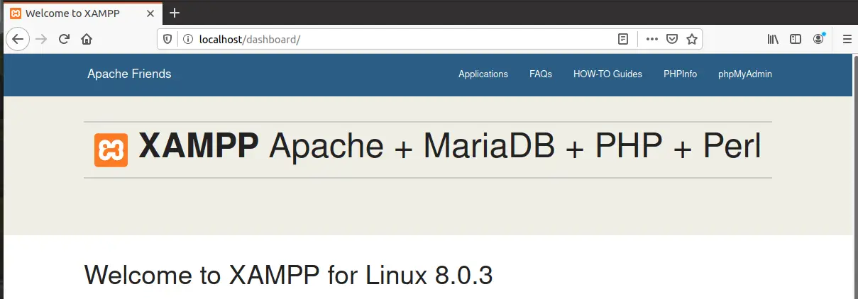This screenshot has width=858, height=299.
Task: Open page actions three-dot menu
Action: click(651, 39)
